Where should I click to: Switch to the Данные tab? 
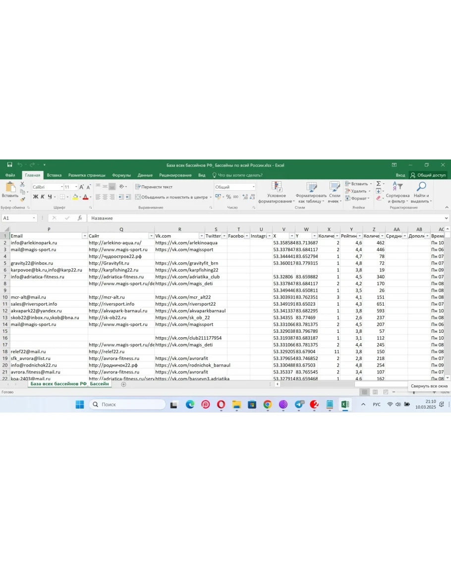coord(145,175)
